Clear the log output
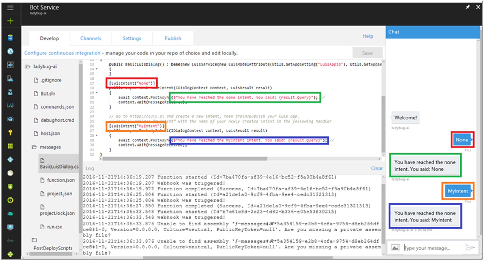 (377, 168)
